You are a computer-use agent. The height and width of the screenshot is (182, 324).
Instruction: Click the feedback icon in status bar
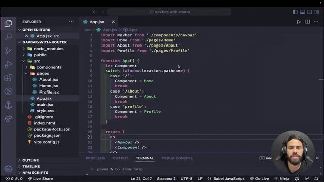tap(307, 179)
